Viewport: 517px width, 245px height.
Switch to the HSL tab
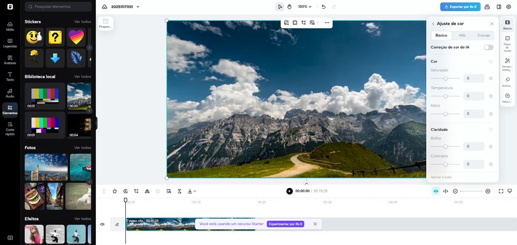tap(462, 35)
